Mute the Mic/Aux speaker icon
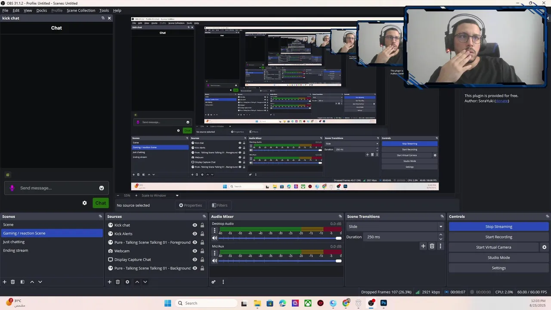Image resolution: width=551 pixels, height=310 pixels. click(x=214, y=260)
